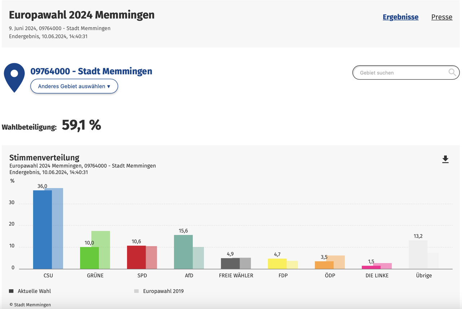
Task: Click the dark Aktuelle Wahl legend square
Action: (11, 291)
